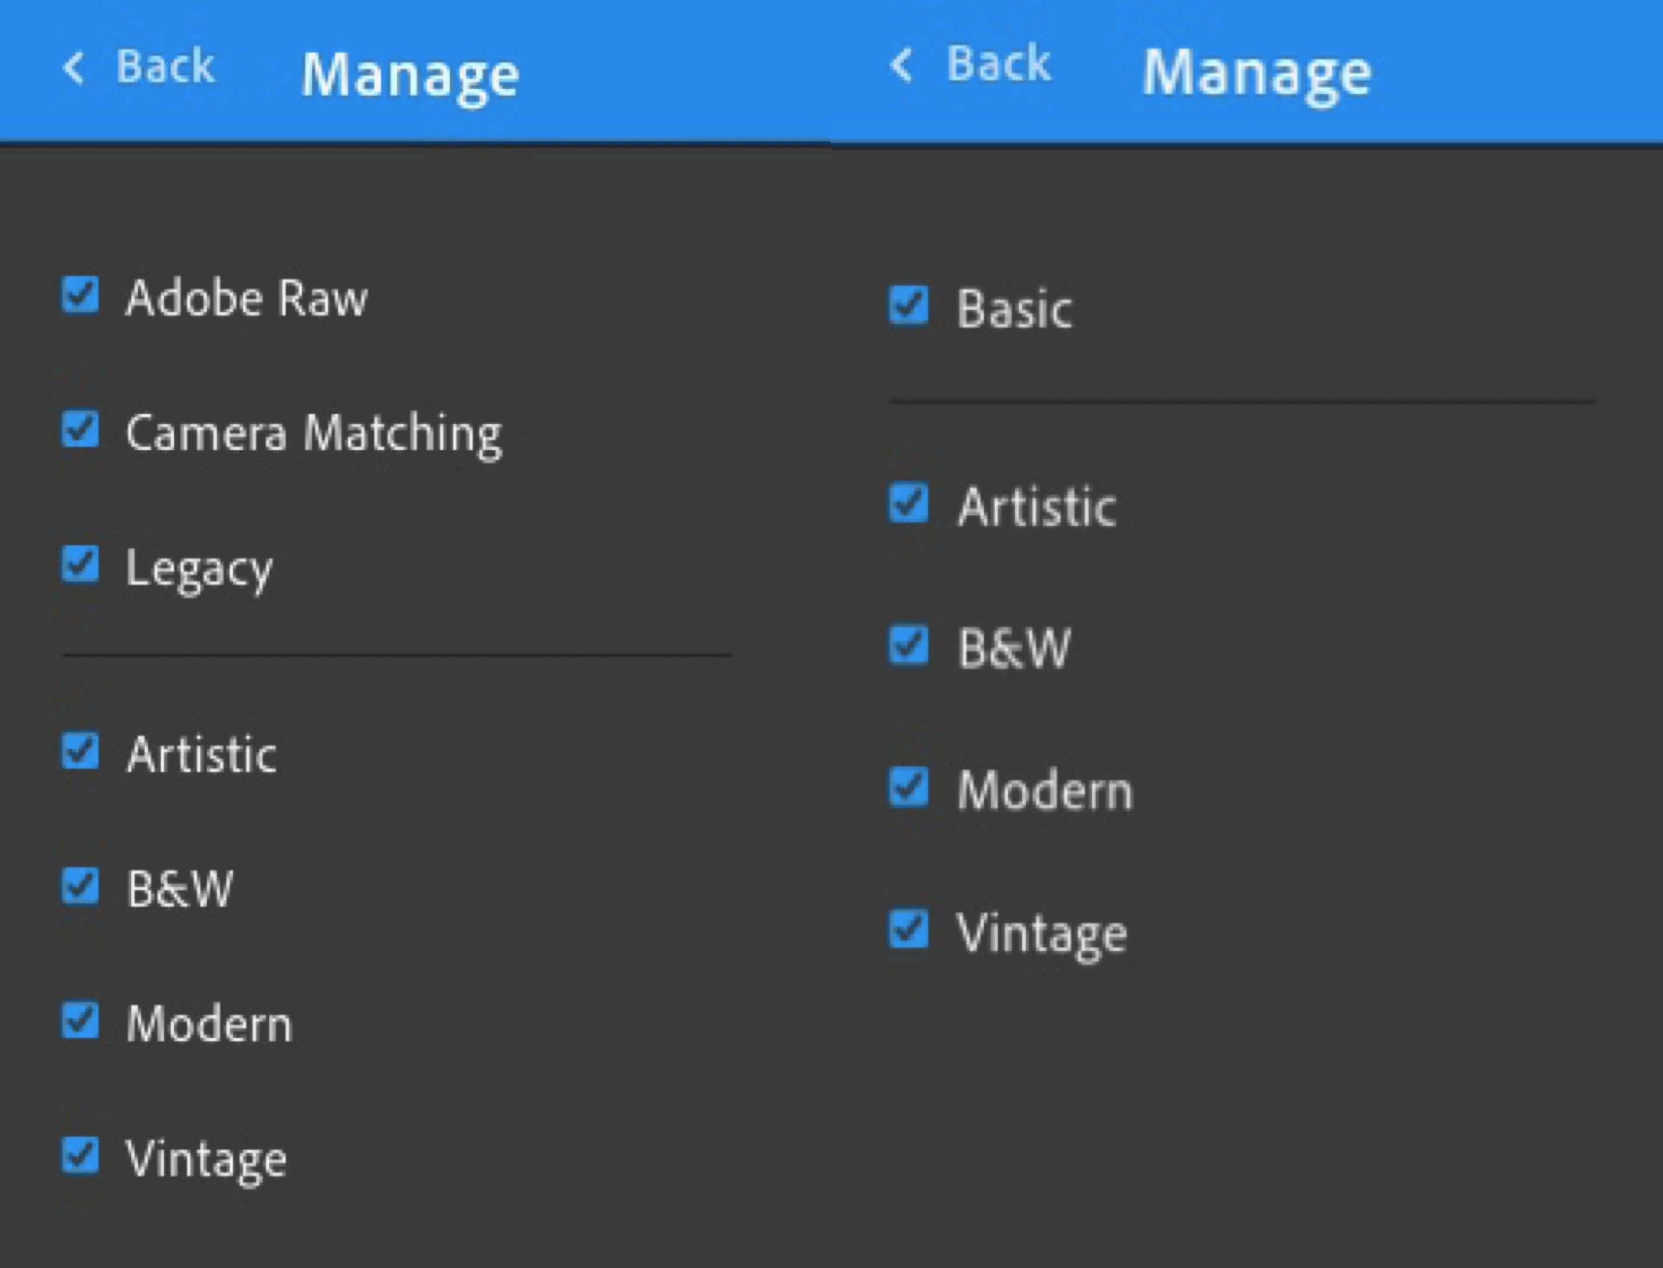Uncheck Modern checkbox in the left panel
The width and height of the screenshot is (1663, 1268).
80,1021
